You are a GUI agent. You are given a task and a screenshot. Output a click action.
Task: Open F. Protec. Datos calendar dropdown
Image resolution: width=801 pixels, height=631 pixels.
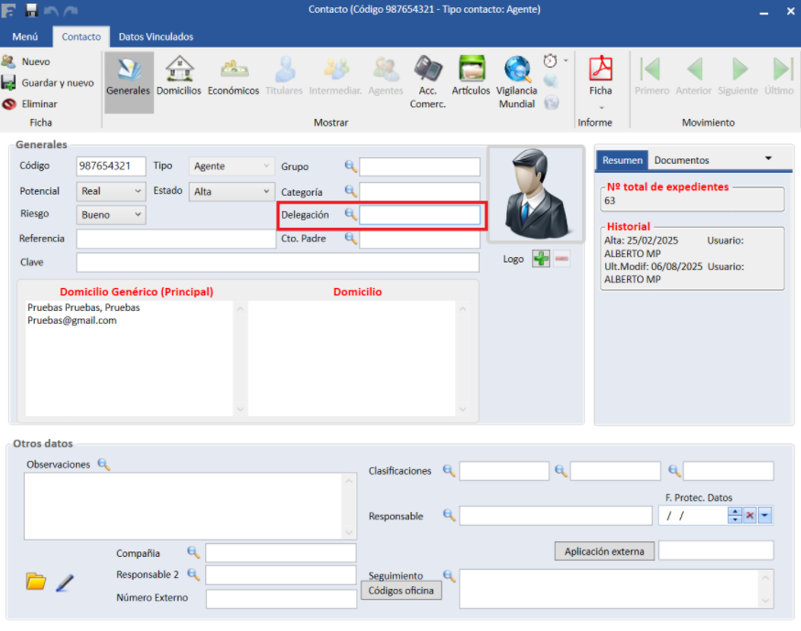pos(765,516)
